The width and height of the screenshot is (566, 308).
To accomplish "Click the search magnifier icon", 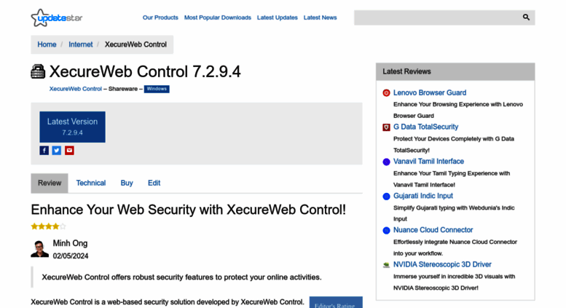I will (x=526, y=17).
